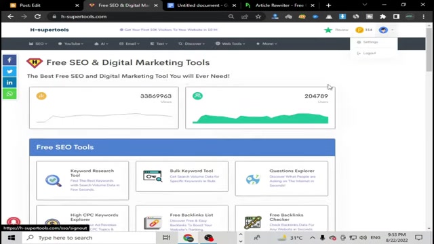434x244 pixels.
Task: Expand the SEO menu dropdown
Action: (x=38, y=43)
